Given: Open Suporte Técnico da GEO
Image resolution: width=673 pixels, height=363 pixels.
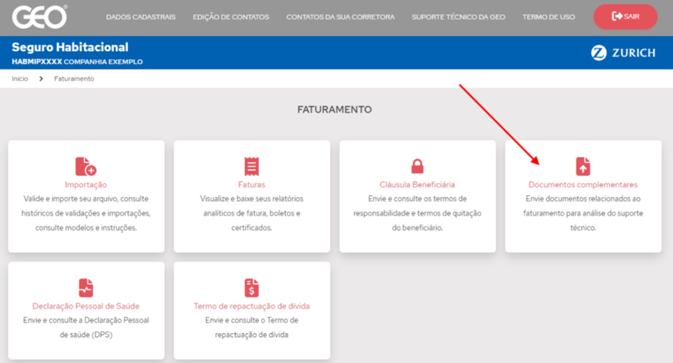Looking at the screenshot, I should pyautogui.click(x=458, y=17).
